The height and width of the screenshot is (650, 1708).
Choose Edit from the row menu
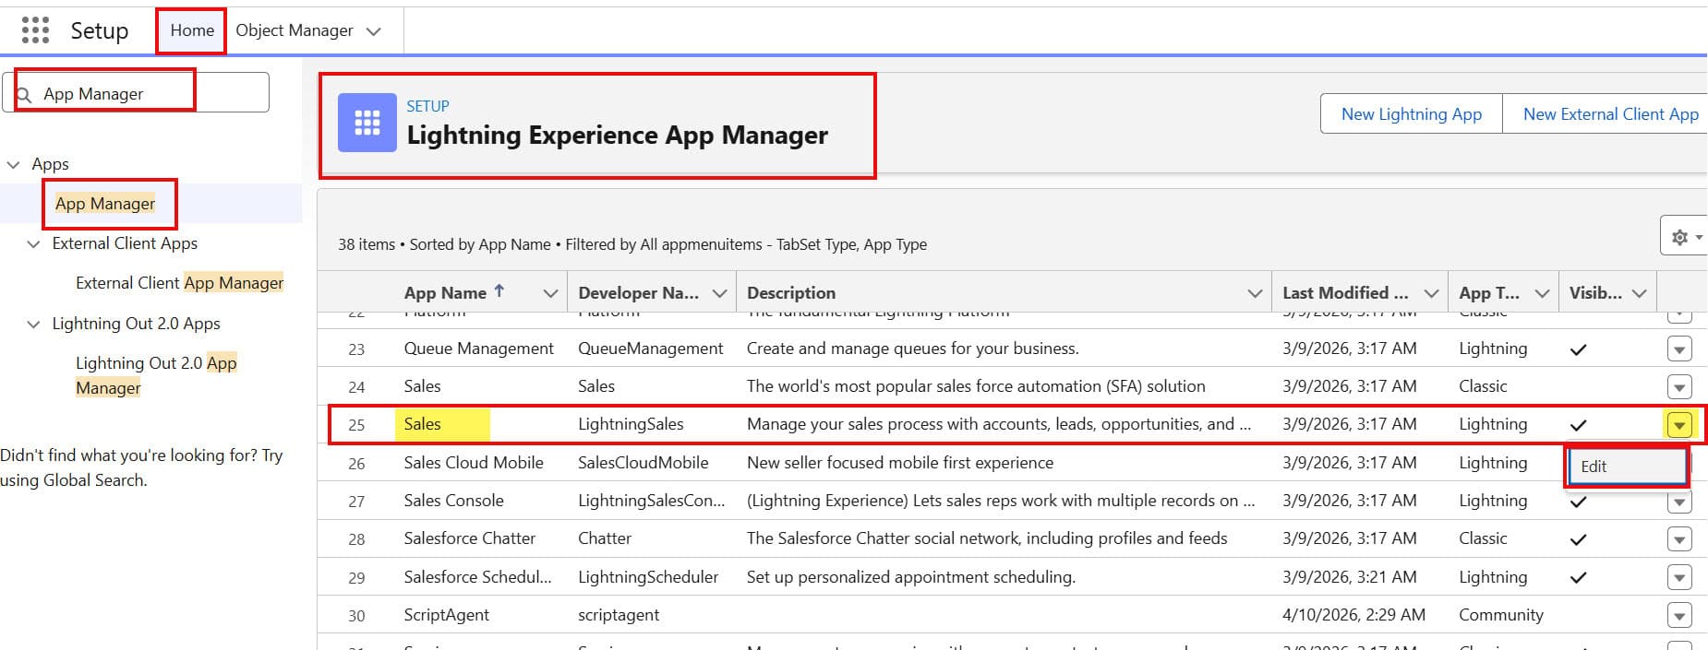click(1627, 467)
